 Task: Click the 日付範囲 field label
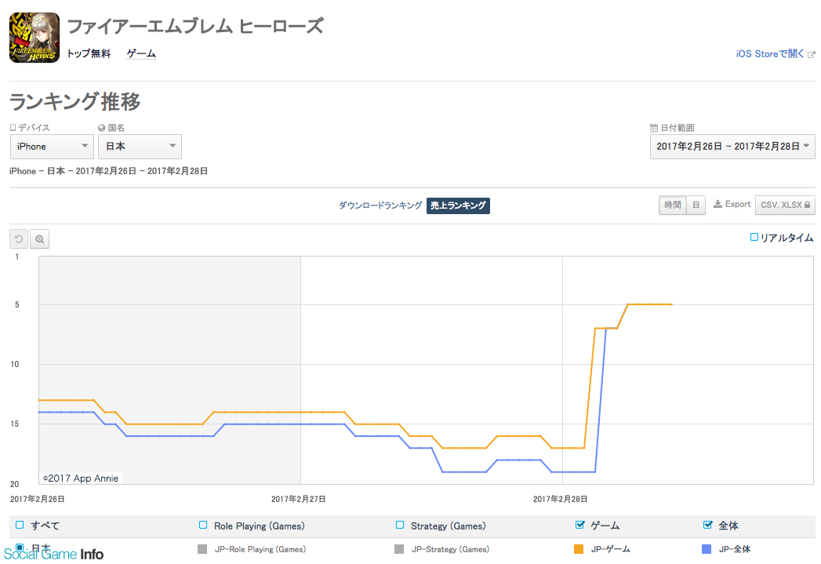click(x=677, y=128)
